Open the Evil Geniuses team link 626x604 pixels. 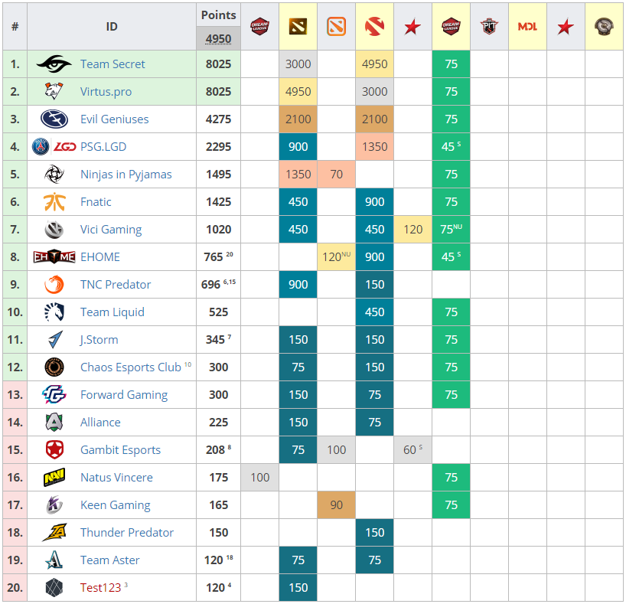point(115,119)
